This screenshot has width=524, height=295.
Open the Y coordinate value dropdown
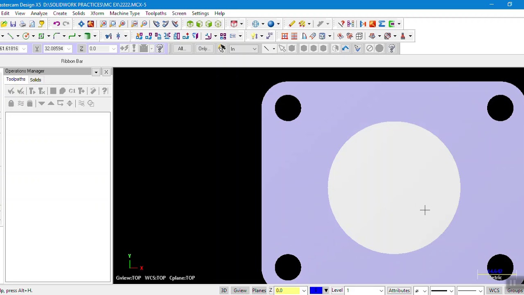[68, 49]
